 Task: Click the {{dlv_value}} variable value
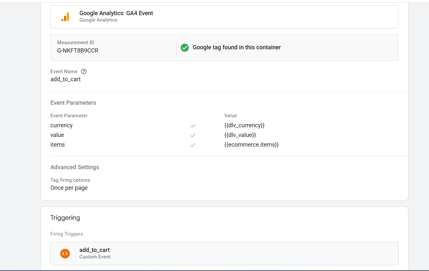pos(240,135)
